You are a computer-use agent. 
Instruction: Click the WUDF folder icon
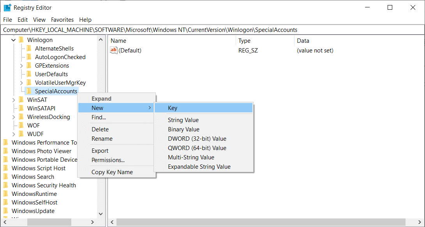coord(21,134)
